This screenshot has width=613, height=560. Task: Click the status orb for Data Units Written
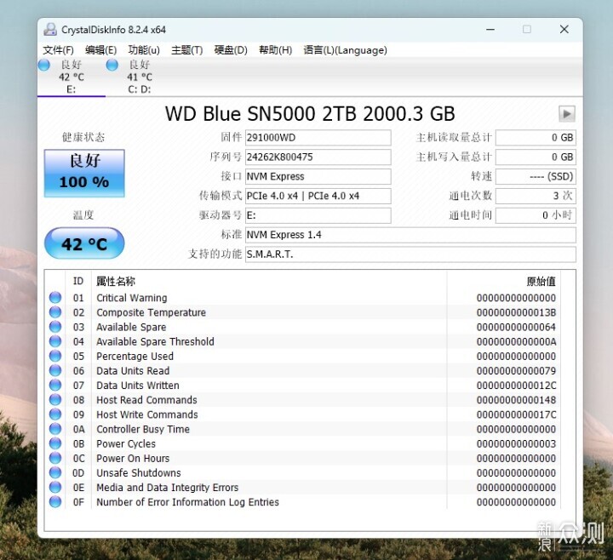(x=55, y=385)
